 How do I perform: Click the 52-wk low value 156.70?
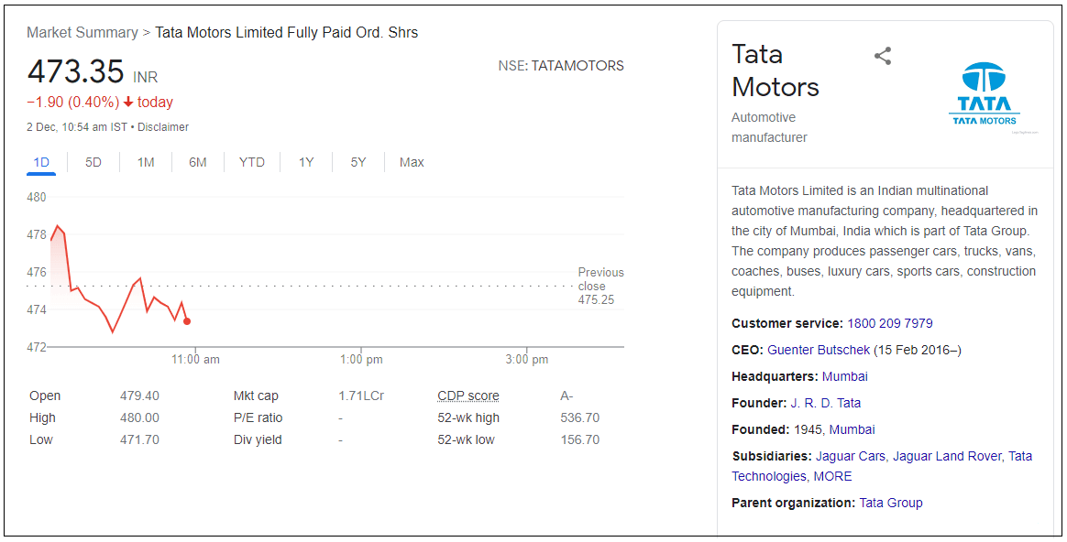tap(579, 439)
